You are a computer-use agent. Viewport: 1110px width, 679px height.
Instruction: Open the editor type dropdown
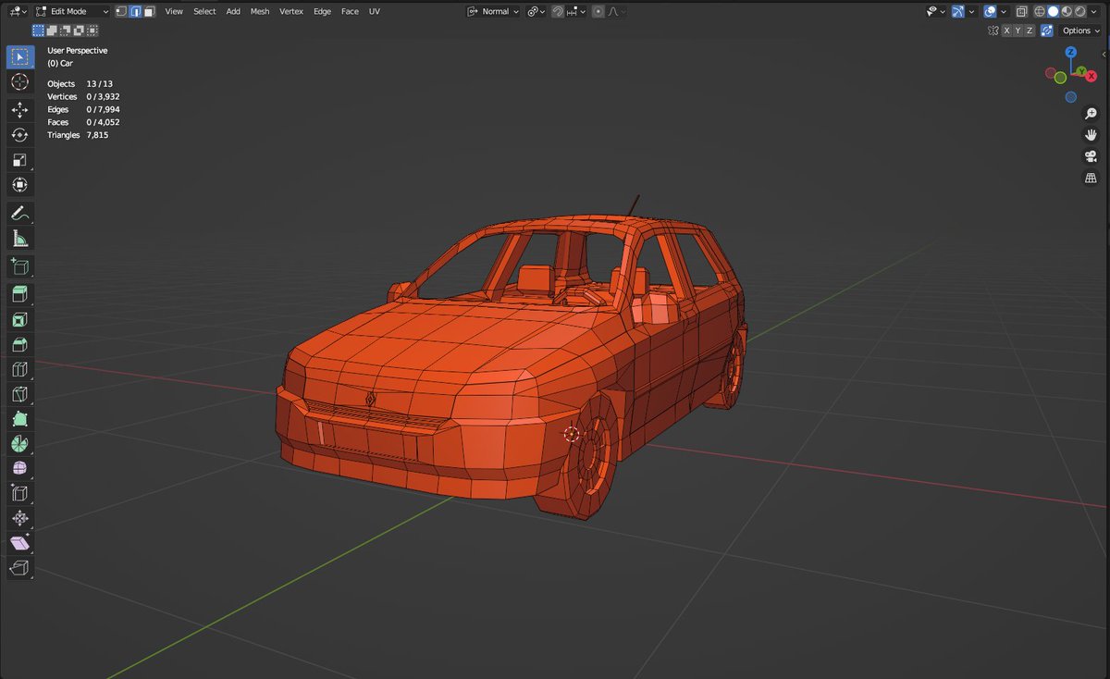point(18,11)
